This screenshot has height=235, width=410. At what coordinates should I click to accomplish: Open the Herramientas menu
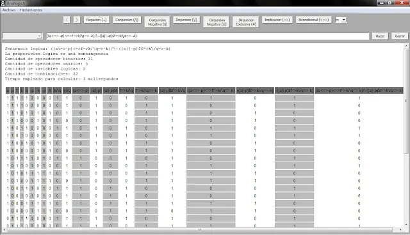point(31,10)
